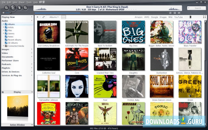Open the File menu

4,2
